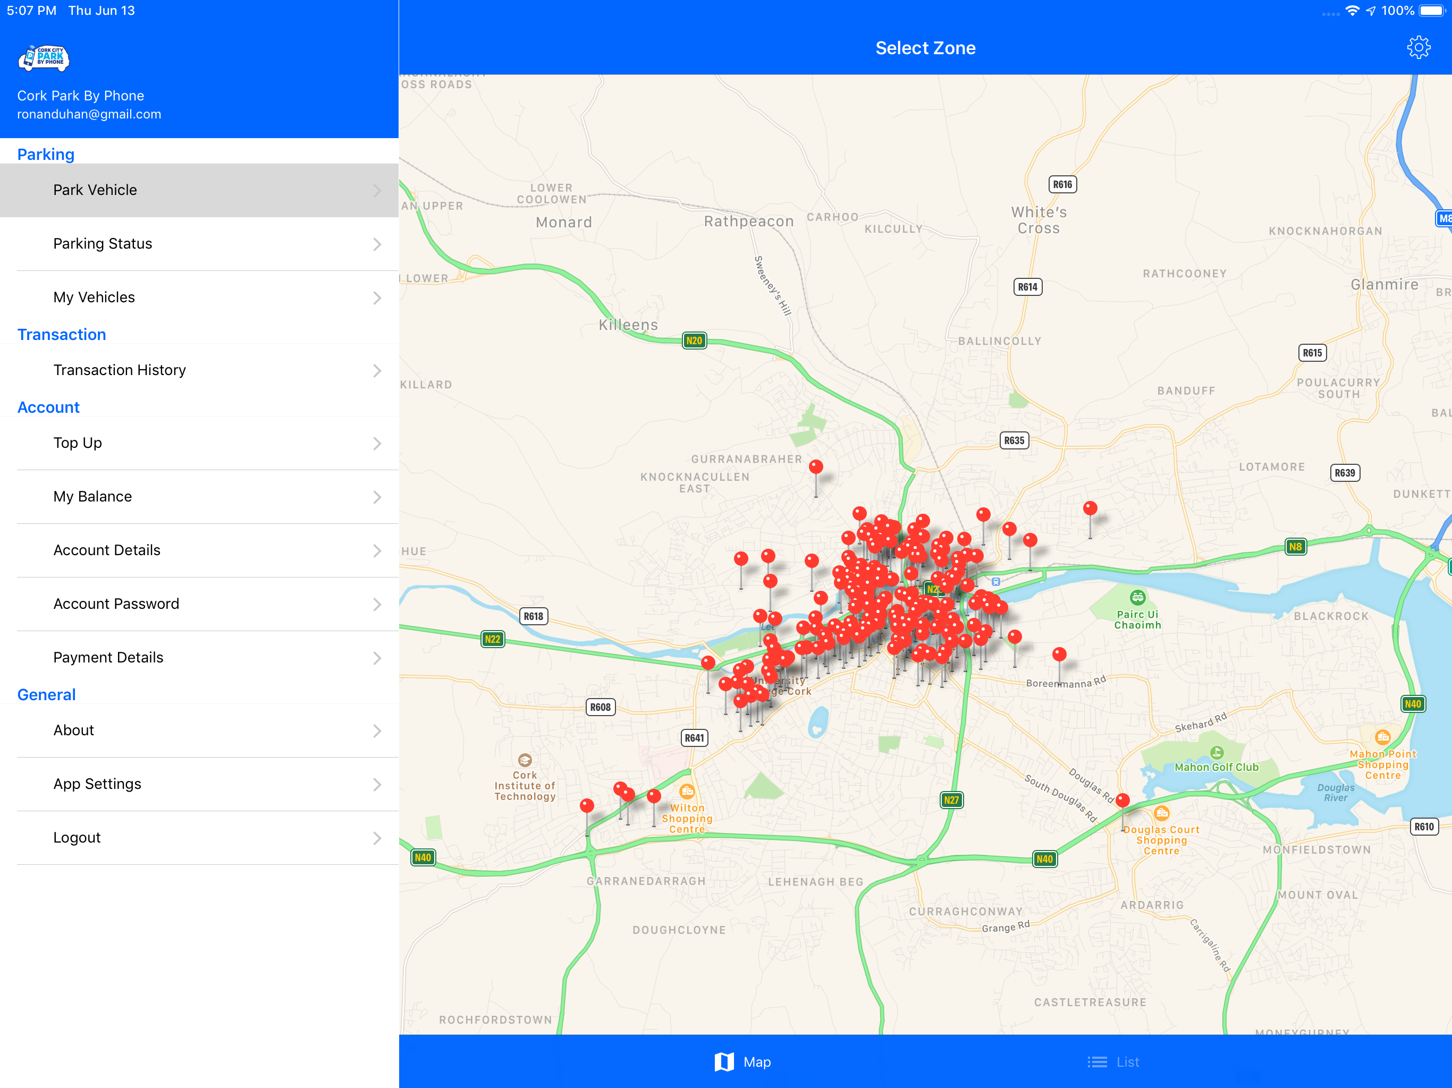
Task: Select the pin closest to Wilton Shopping Centre
Action: [654, 796]
